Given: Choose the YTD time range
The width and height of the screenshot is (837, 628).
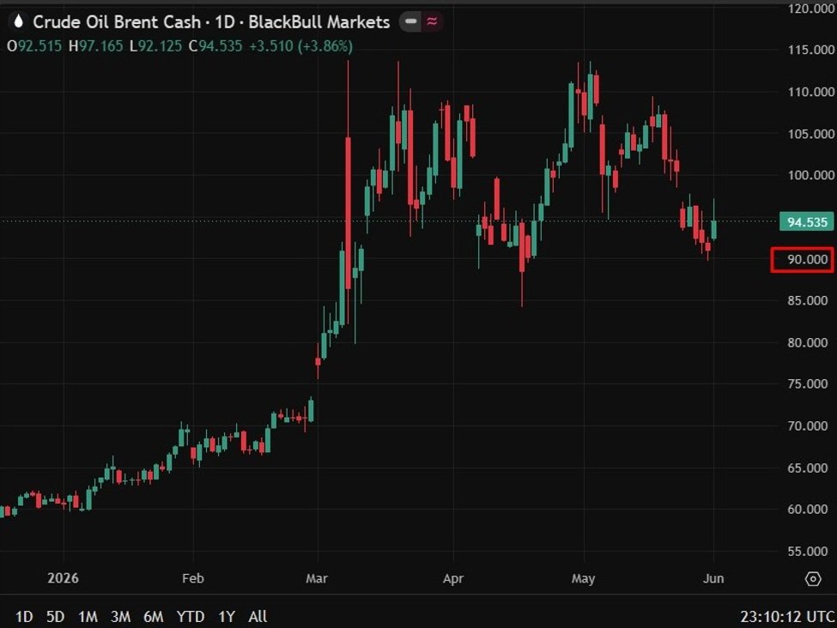Looking at the screenshot, I should click(191, 617).
